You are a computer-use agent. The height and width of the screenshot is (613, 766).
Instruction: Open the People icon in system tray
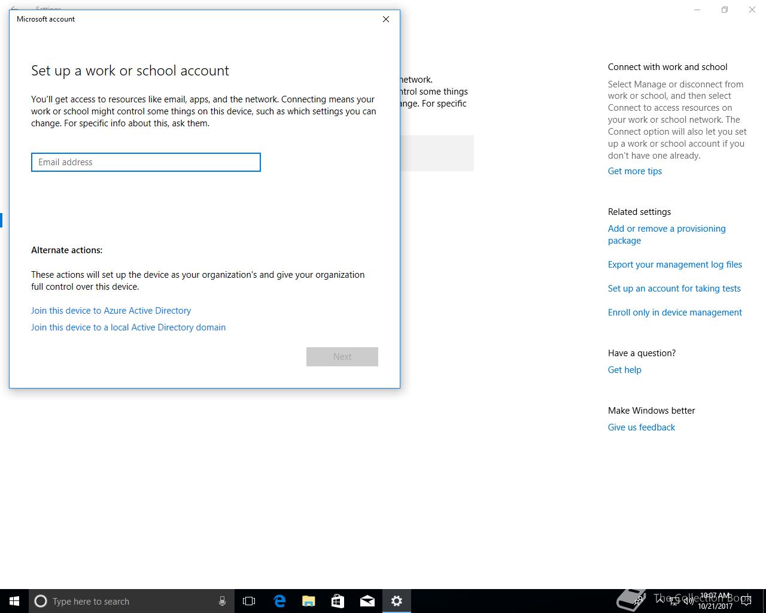639,600
